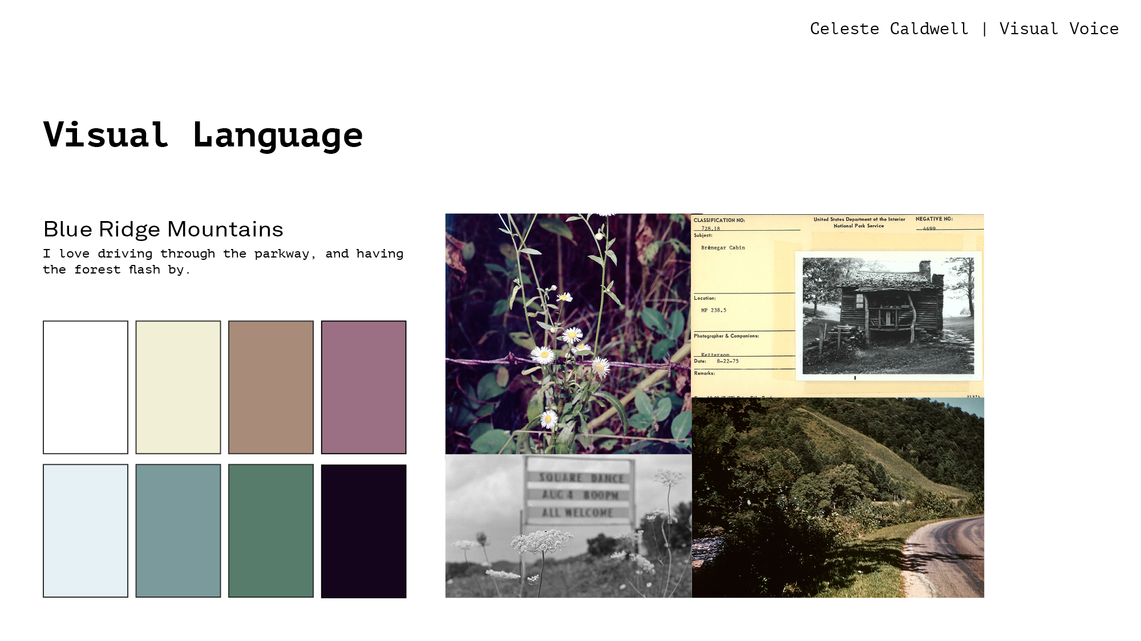1141x641 pixels.
Task: Click the Visual Language heading
Action: coord(203,135)
